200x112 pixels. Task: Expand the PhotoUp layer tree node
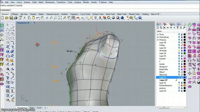pos(158,40)
